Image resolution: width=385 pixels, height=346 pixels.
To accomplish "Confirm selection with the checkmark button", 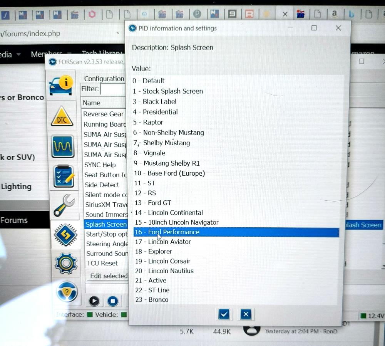I will point(224,314).
